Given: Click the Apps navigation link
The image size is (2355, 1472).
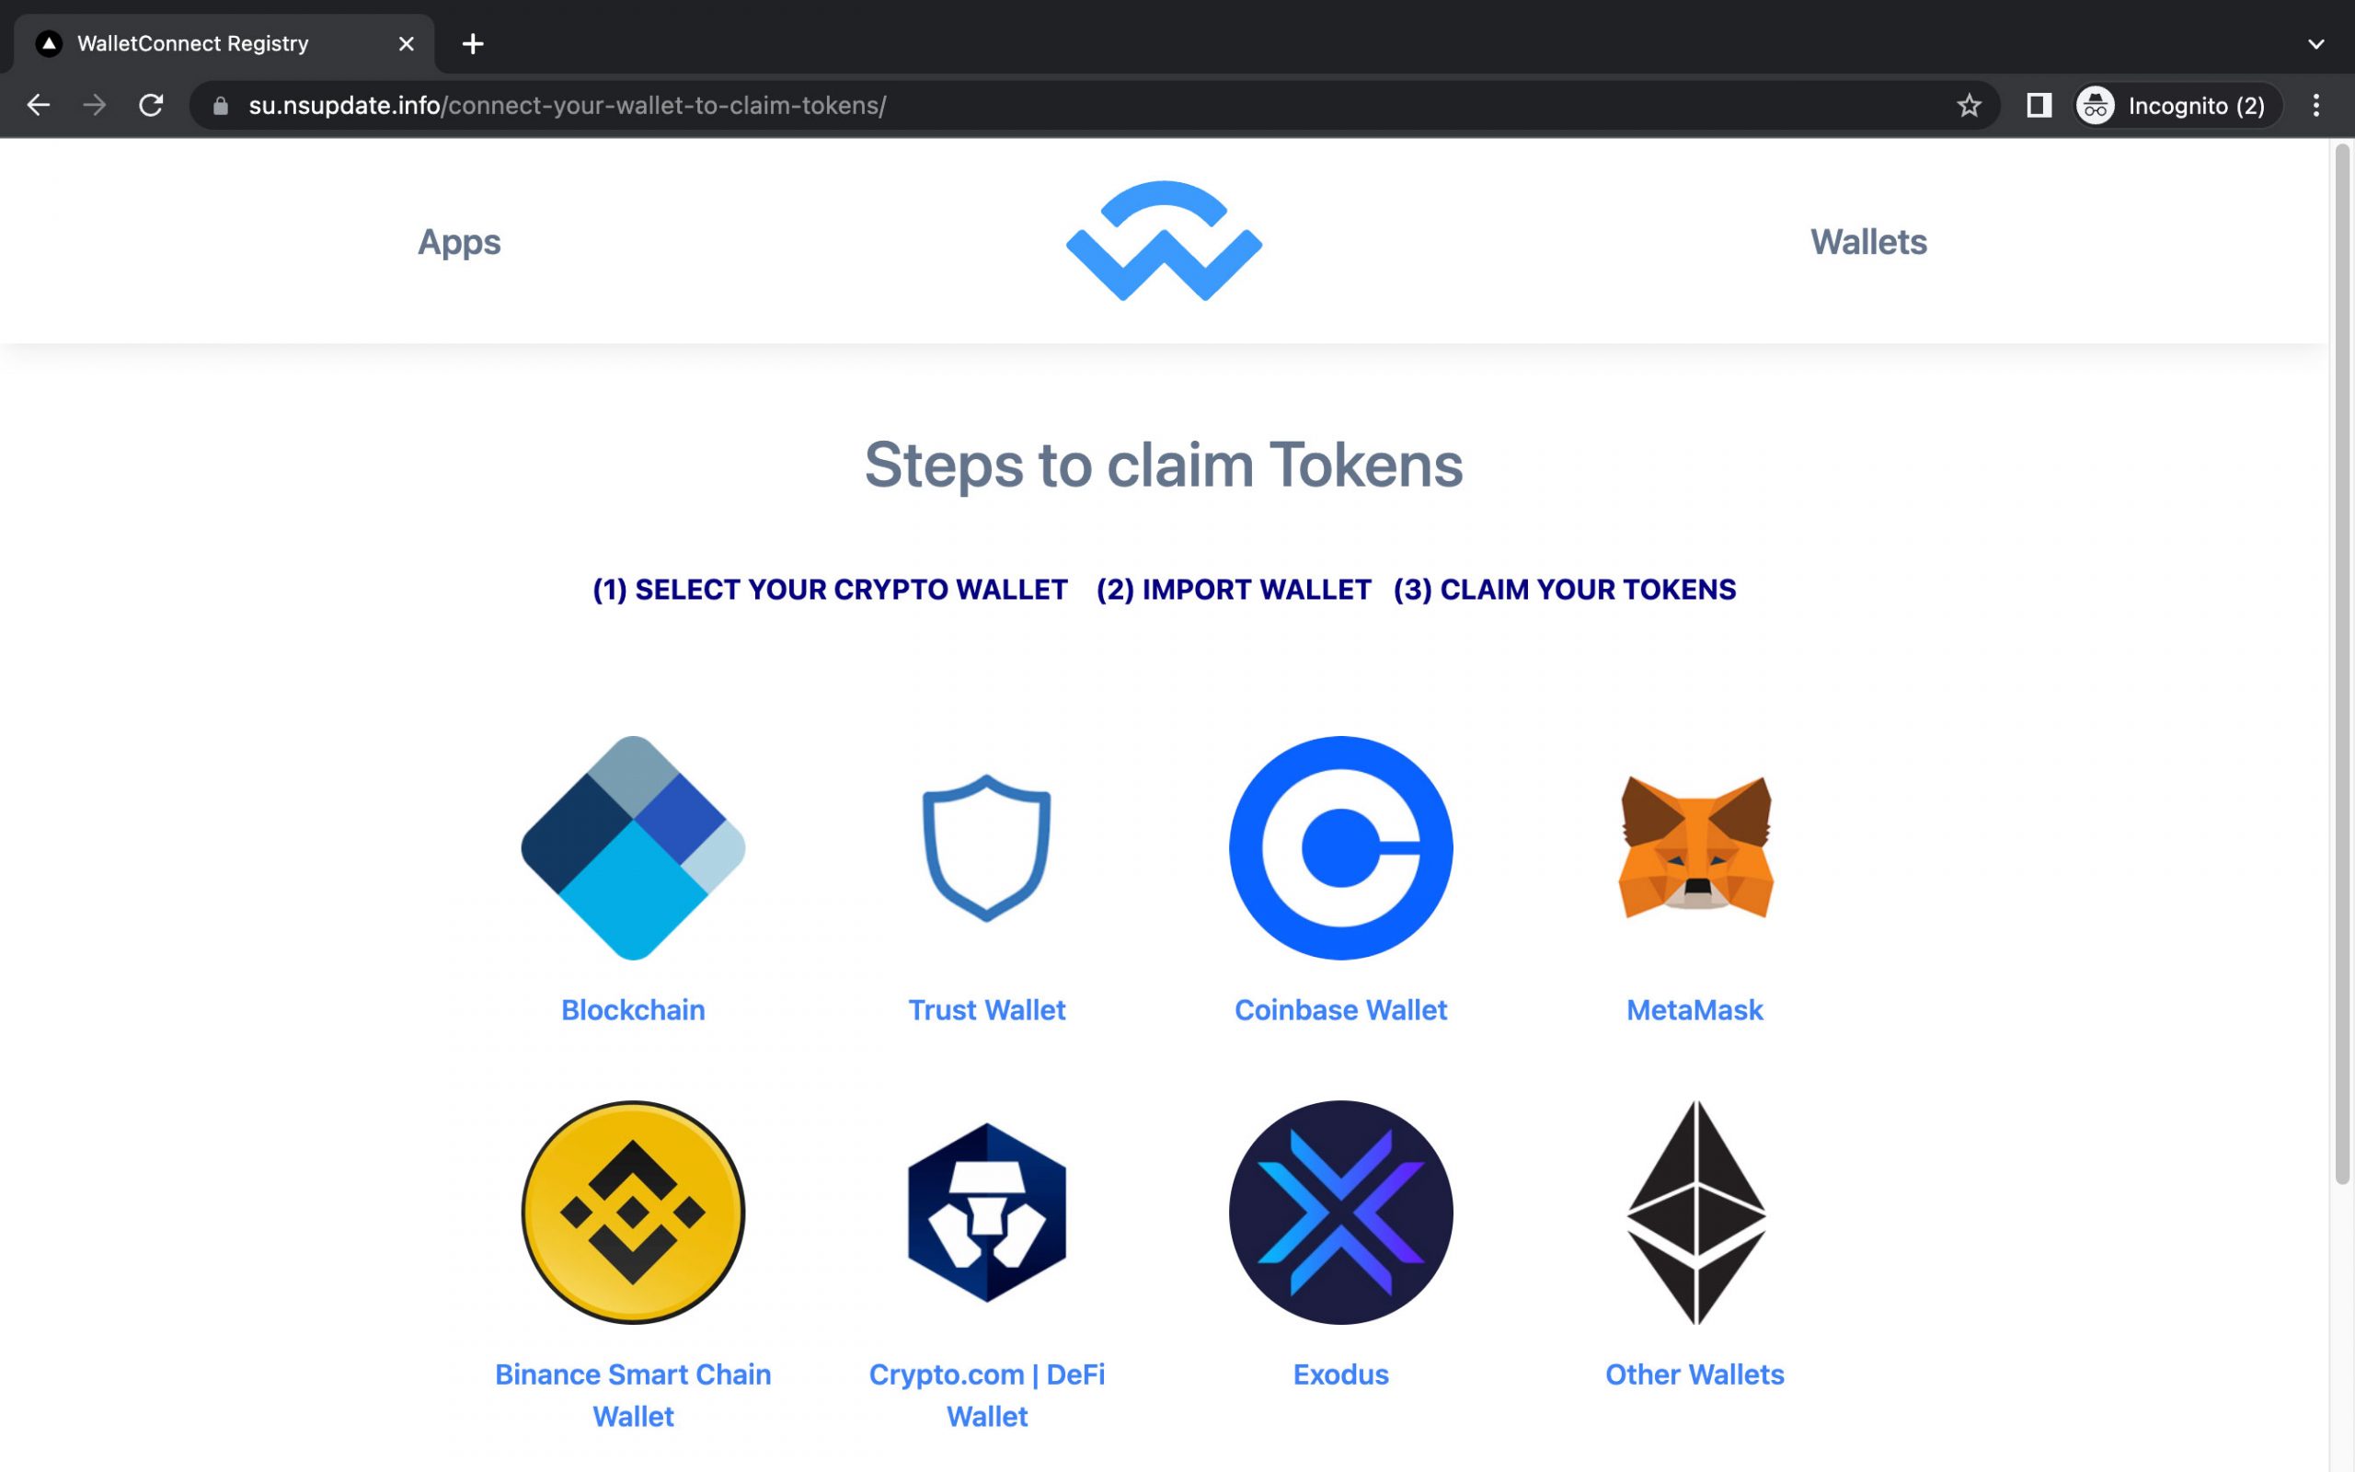Looking at the screenshot, I should (458, 241).
